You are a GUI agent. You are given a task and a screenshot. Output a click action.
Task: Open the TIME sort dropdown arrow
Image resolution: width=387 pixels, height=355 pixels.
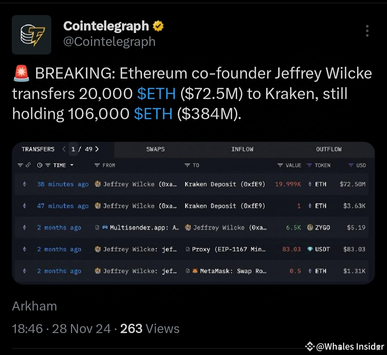pyautogui.click(x=72, y=165)
